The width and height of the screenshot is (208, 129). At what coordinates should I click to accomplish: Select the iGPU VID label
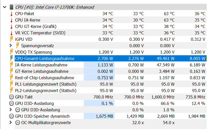click(24, 39)
